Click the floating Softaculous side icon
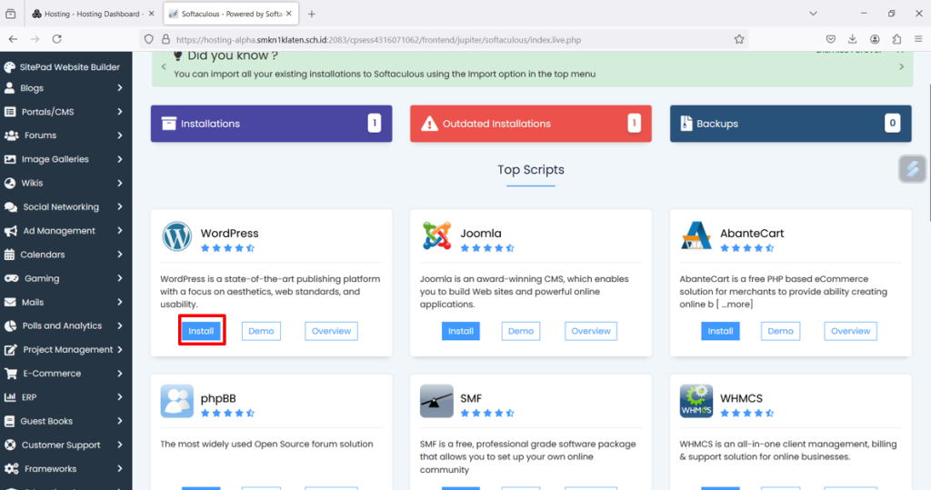Image resolution: width=931 pixels, height=490 pixels. tap(912, 169)
